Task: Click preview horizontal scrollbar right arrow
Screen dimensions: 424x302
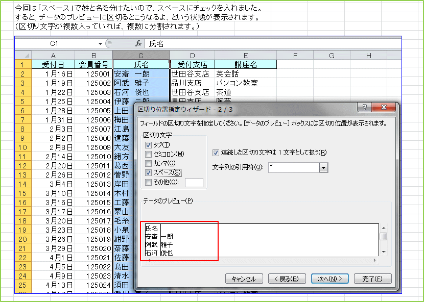Action: pyautogui.click(x=374, y=260)
